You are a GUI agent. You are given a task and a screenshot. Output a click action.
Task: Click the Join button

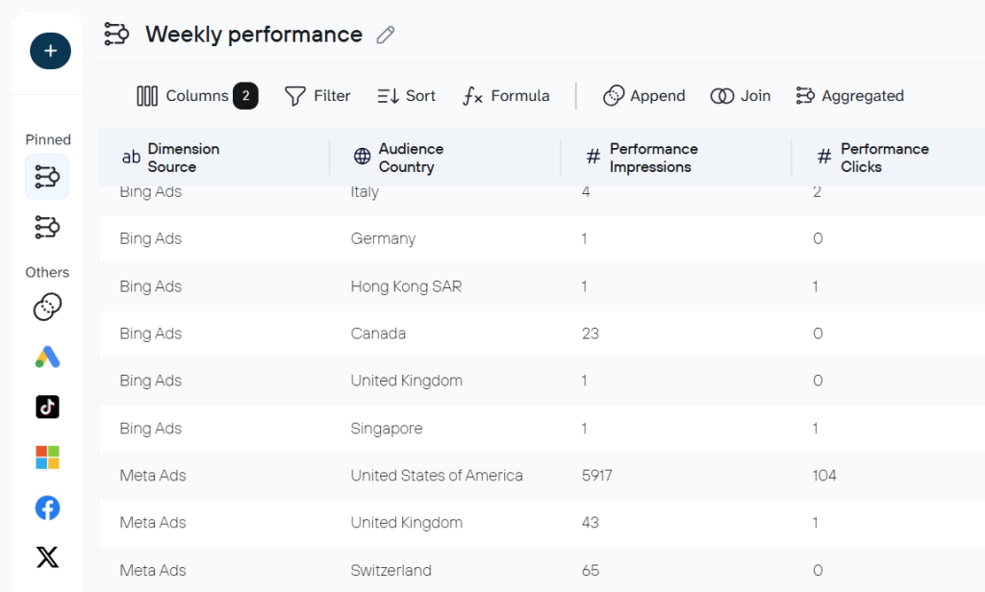tap(740, 96)
